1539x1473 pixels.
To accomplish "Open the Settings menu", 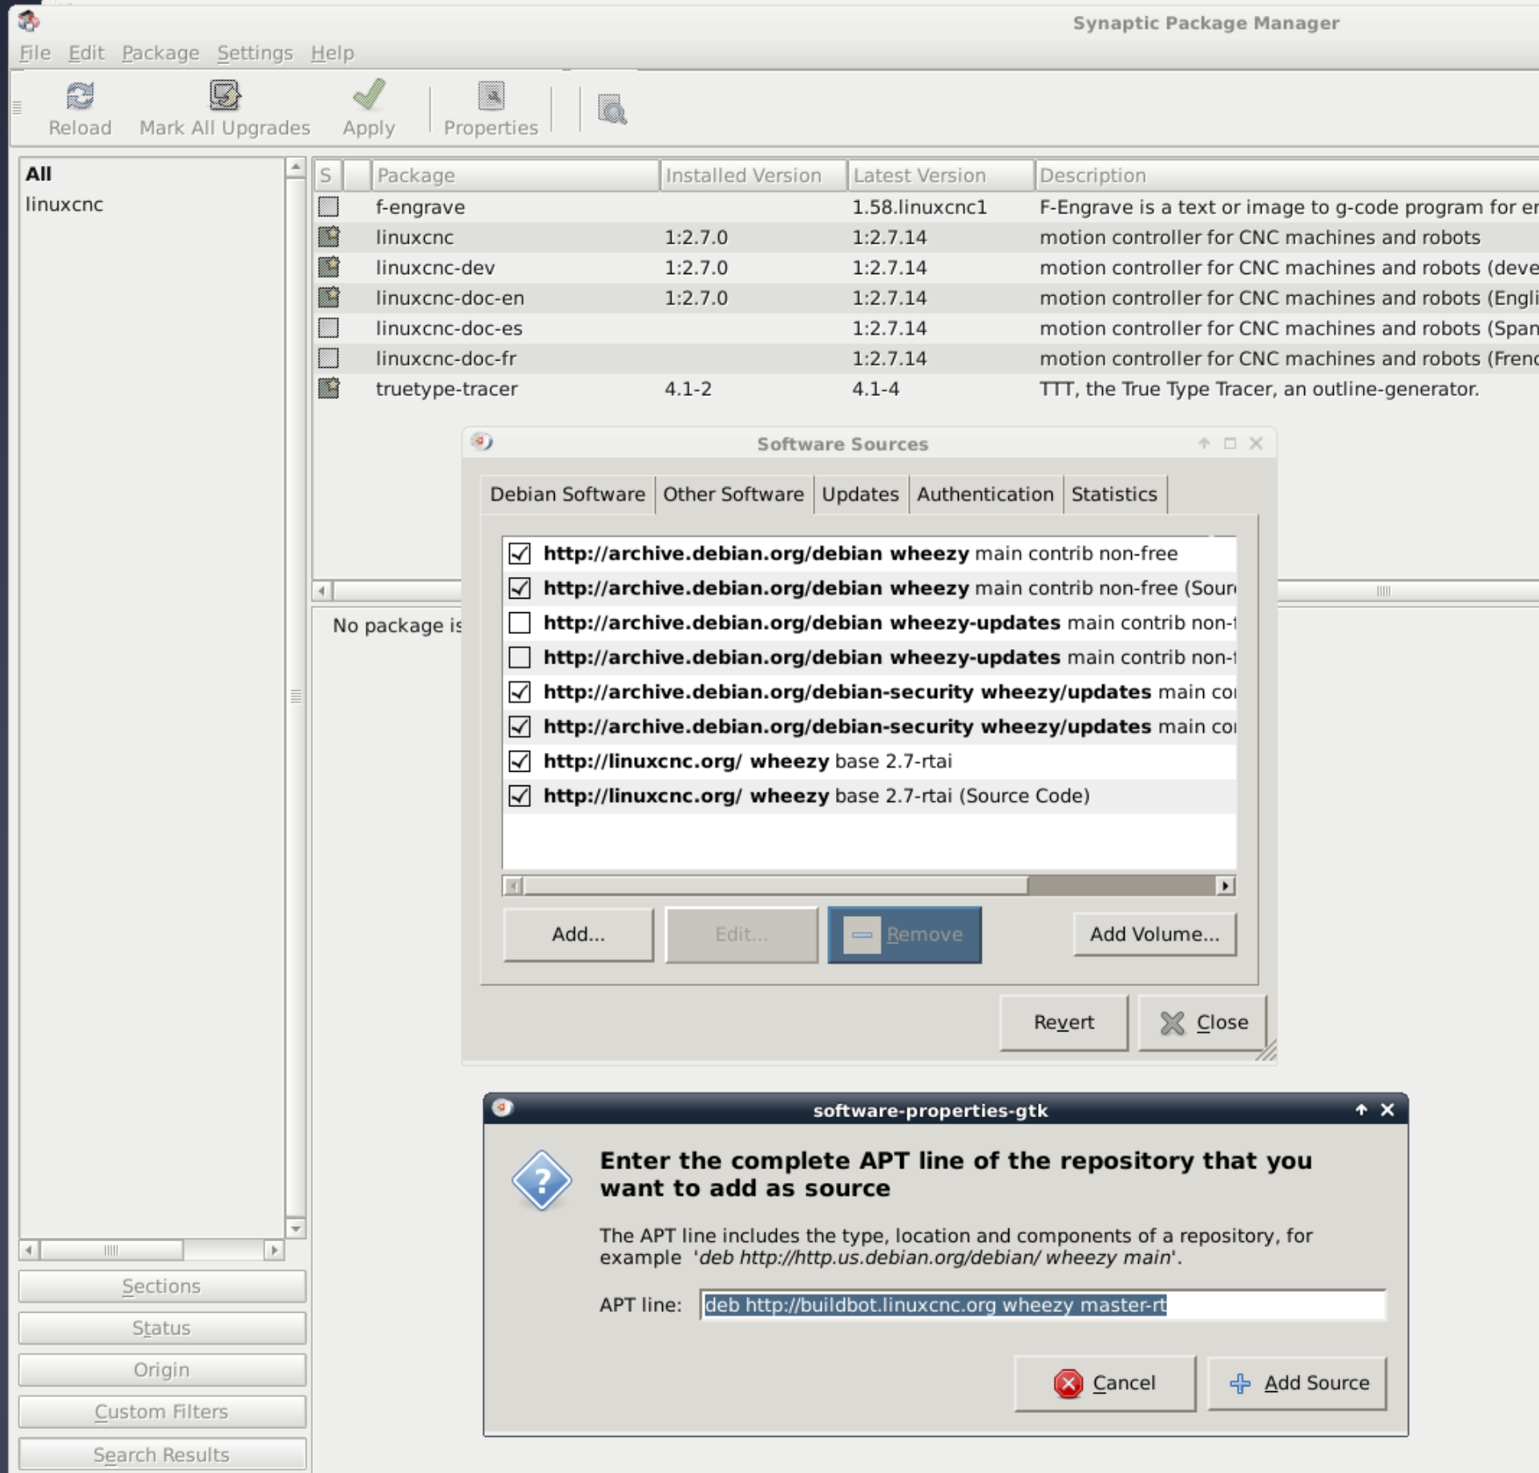I will [255, 53].
